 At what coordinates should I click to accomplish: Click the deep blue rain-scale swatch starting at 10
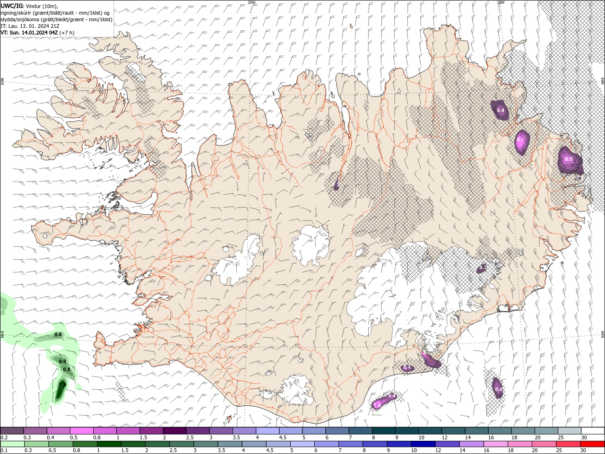point(423,444)
